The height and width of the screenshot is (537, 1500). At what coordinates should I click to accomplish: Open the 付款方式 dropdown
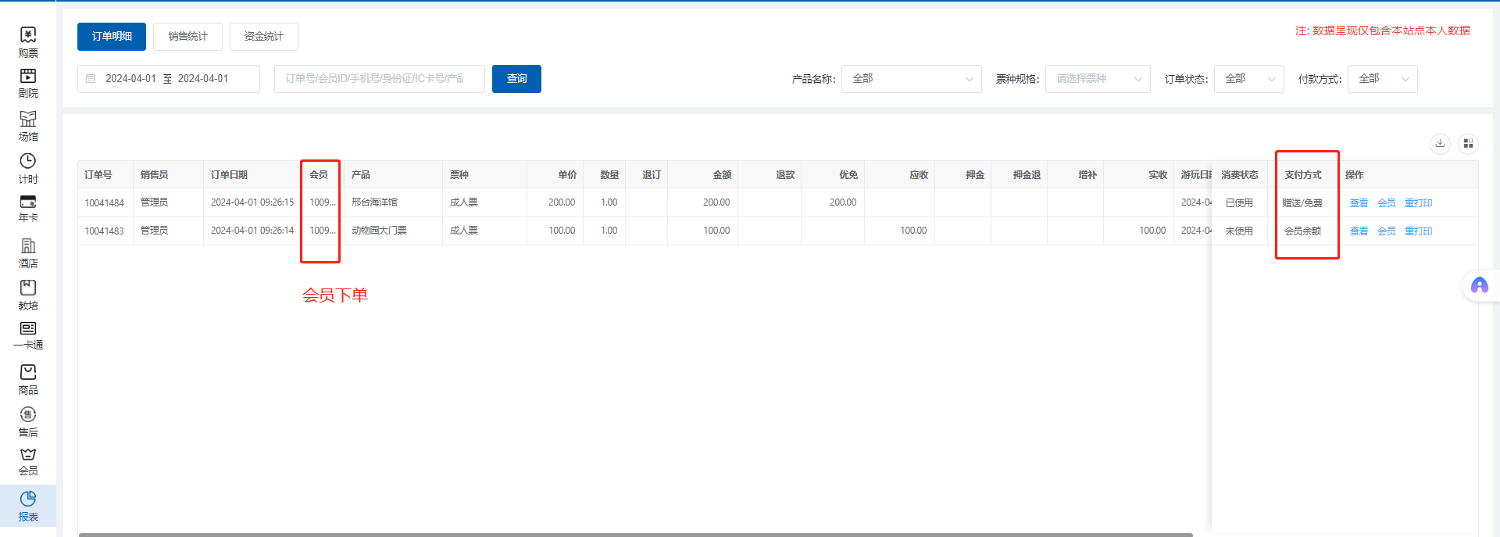(x=1382, y=79)
